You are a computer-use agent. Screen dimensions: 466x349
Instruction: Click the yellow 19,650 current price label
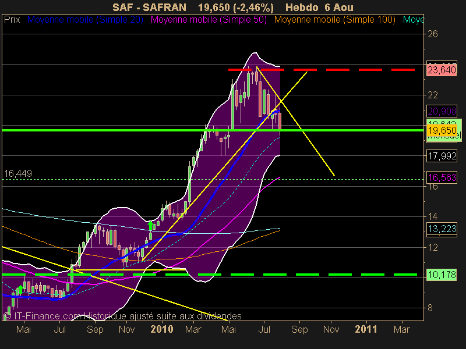[442, 130]
